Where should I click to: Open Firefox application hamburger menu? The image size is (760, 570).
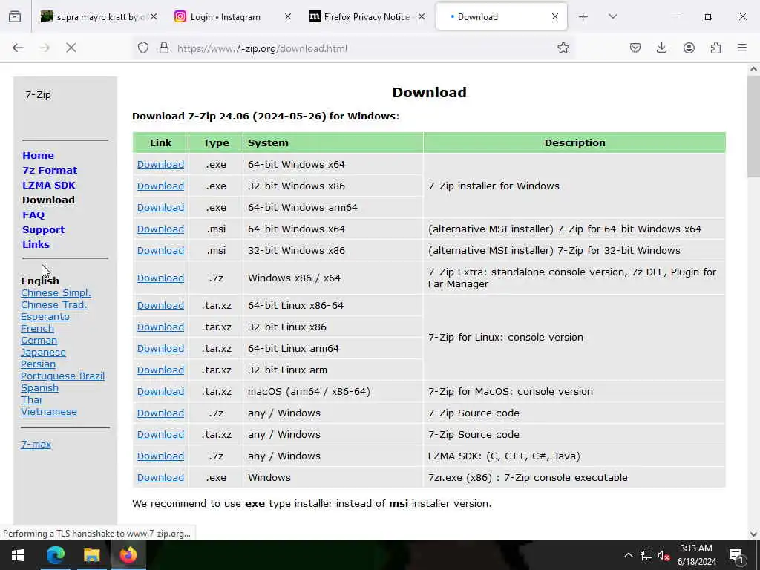coord(742,47)
